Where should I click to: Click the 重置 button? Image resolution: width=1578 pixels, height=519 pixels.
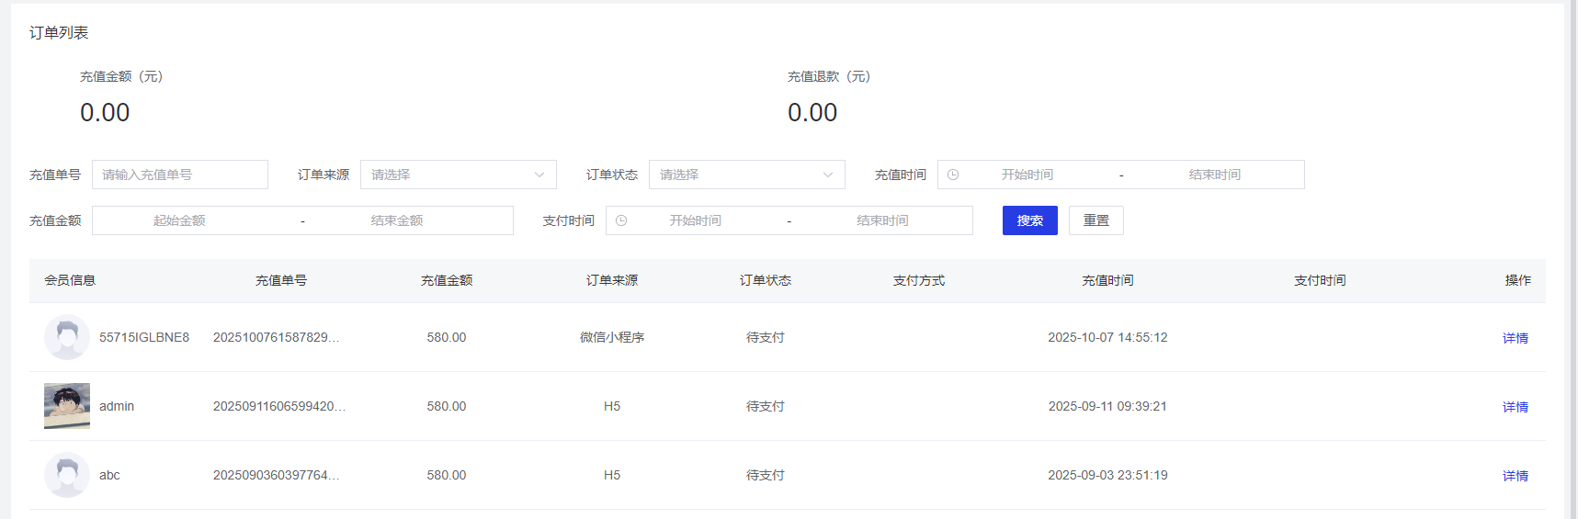[x=1096, y=220]
